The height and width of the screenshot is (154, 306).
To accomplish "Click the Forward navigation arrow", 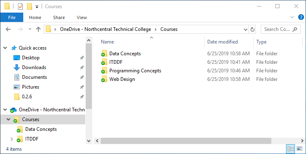I will pos(20,29).
